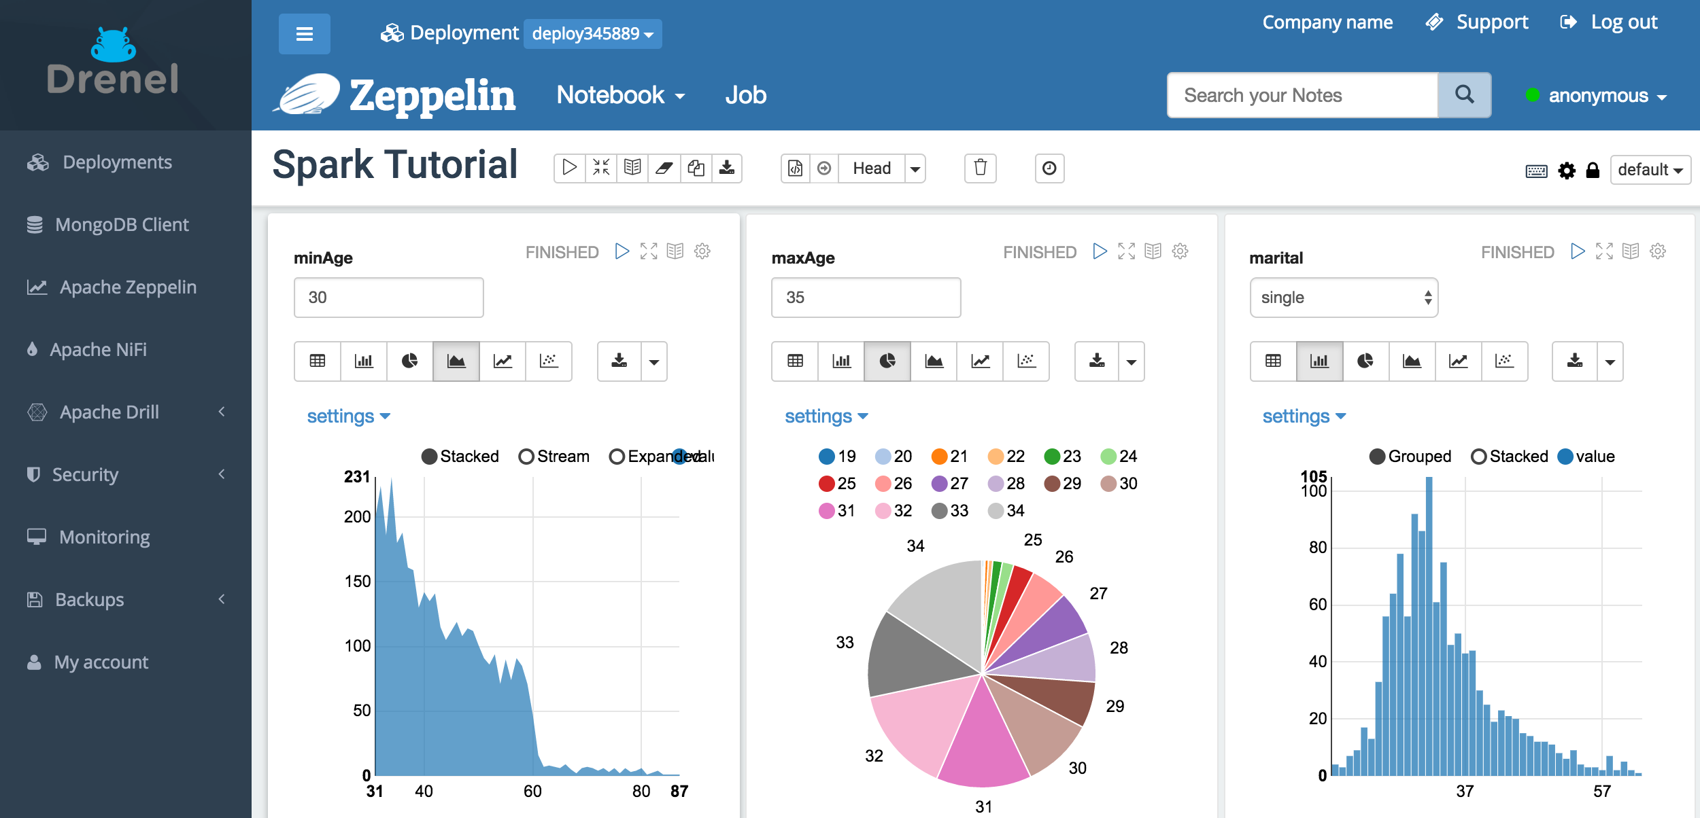
Task: Clear all output with eraser icon
Action: point(664,168)
